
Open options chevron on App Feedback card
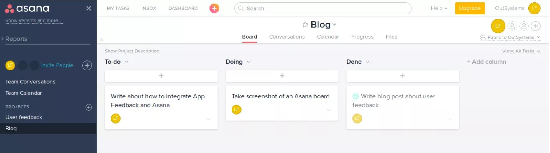pyautogui.click(x=208, y=119)
